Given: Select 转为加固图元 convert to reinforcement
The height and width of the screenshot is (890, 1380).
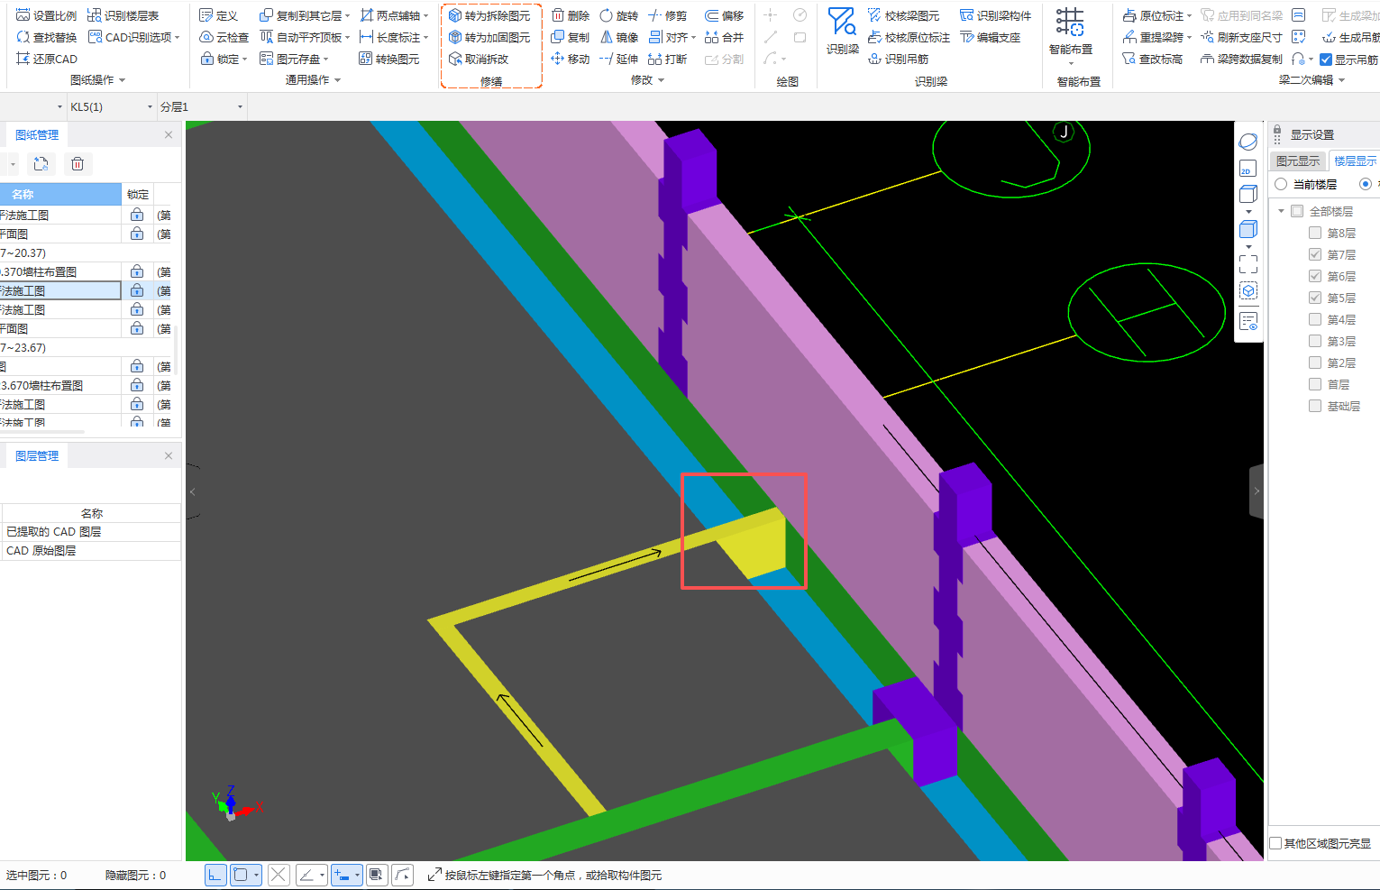Looking at the screenshot, I should coord(489,37).
